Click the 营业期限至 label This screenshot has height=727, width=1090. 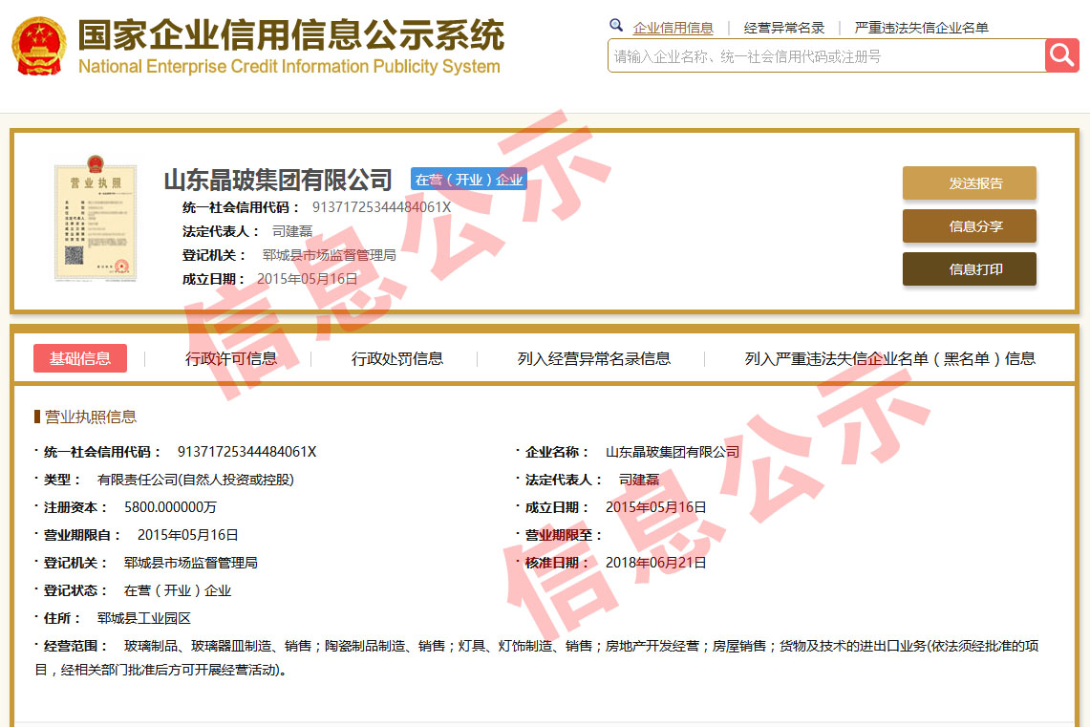[563, 535]
